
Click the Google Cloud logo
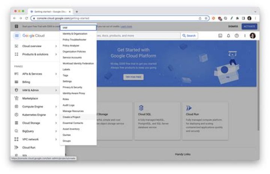[x=34, y=36]
